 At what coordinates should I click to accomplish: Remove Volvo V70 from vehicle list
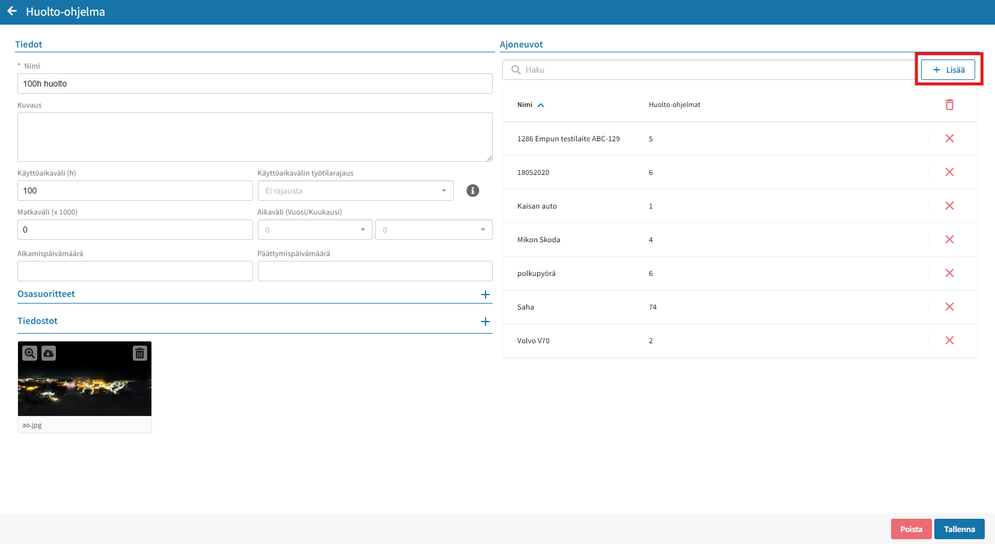click(x=949, y=340)
